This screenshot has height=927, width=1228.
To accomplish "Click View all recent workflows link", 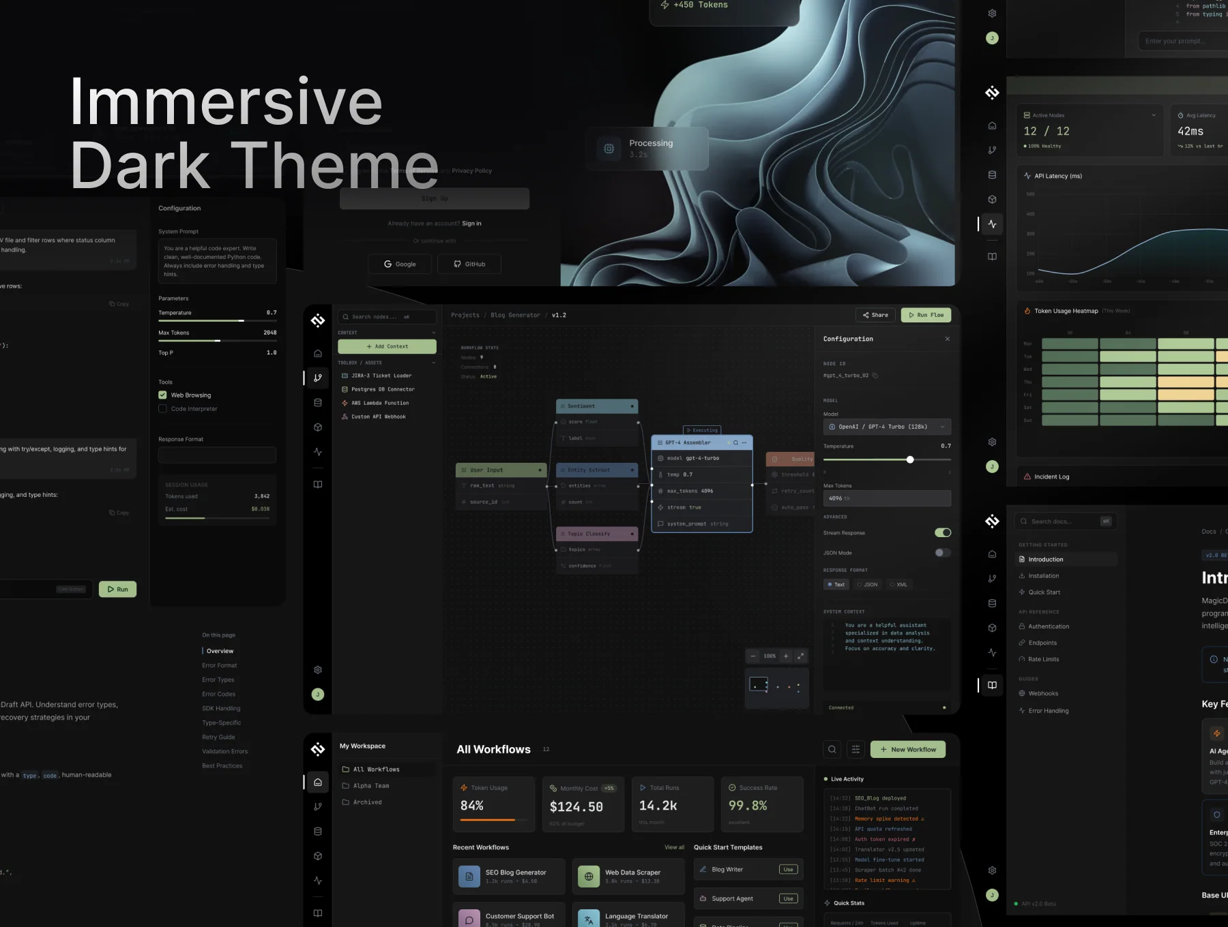I will tap(674, 848).
